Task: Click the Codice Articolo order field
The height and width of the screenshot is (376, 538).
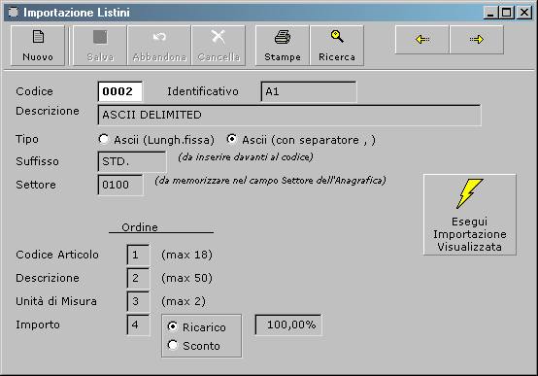Action: 138,255
